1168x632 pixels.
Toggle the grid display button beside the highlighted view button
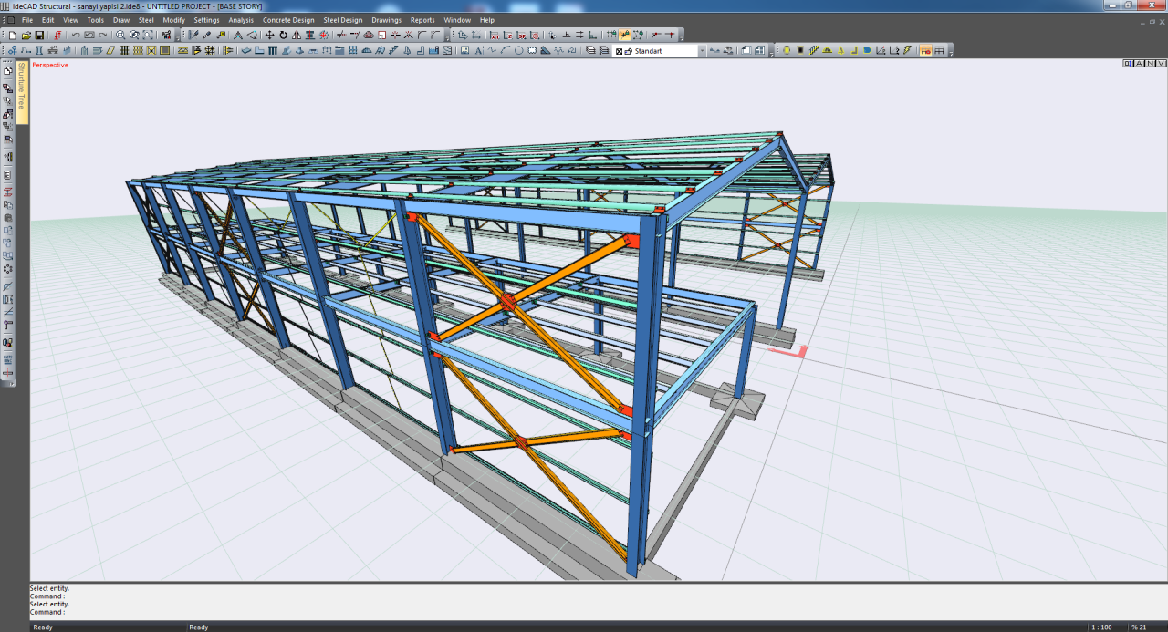(x=938, y=51)
